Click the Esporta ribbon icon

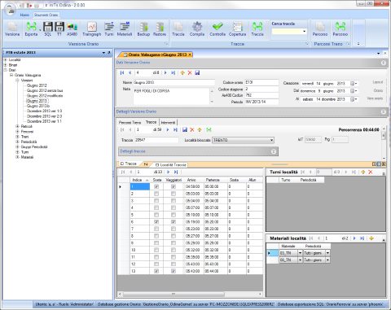(x=31, y=29)
